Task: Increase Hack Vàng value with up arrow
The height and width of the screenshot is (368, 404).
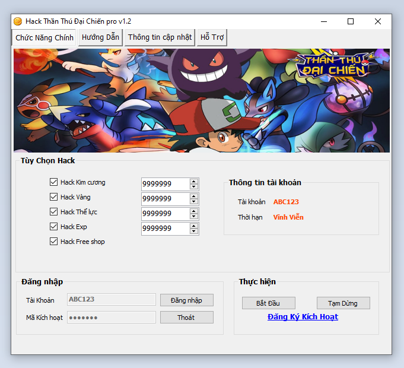Action: [x=194, y=196]
